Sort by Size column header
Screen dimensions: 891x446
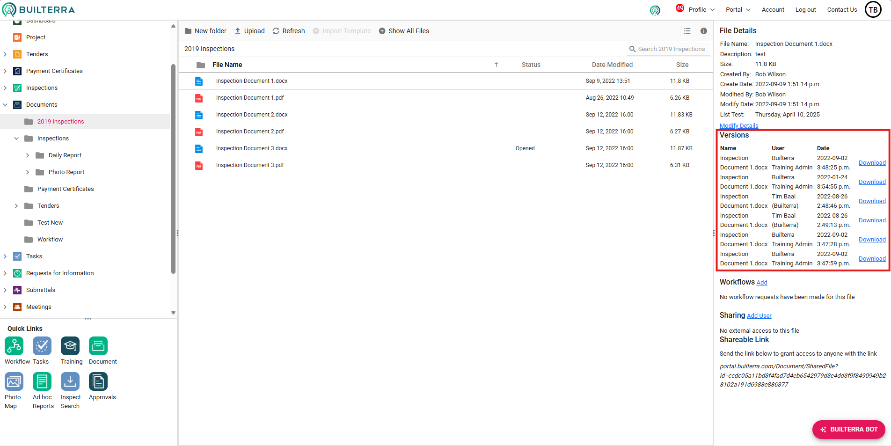pos(682,65)
